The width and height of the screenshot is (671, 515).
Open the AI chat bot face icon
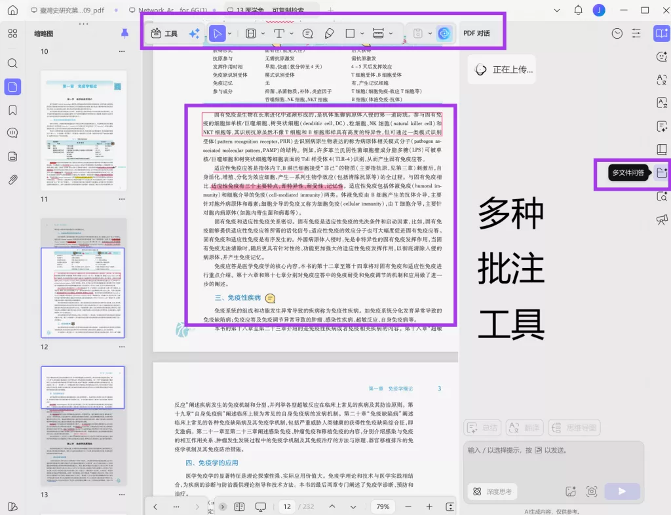coord(662,56)
